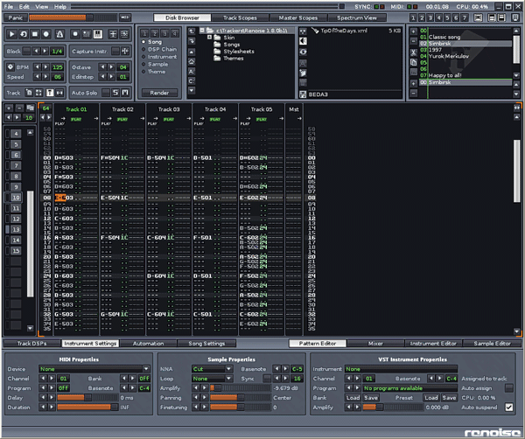The width and height of the screenshot is (525, 439).
Task: Select the Song radio button
Action: pyautogui.click(x=143, y=42)
